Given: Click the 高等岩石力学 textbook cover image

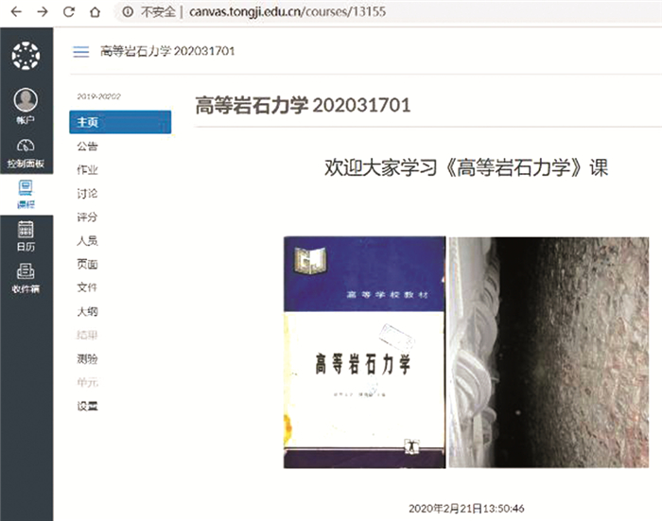Looking at the screenshot, I should tap(365, 352).
